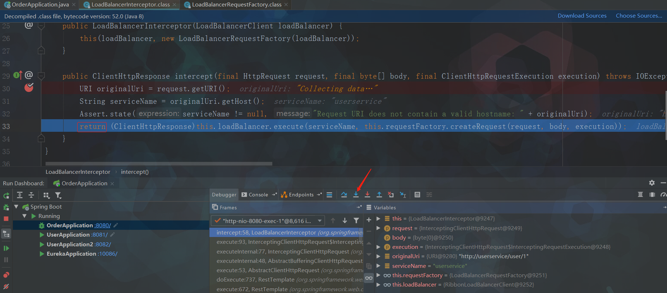Screen dimensions: 667x293
Task: Open the Console tab
Action: 258,195
